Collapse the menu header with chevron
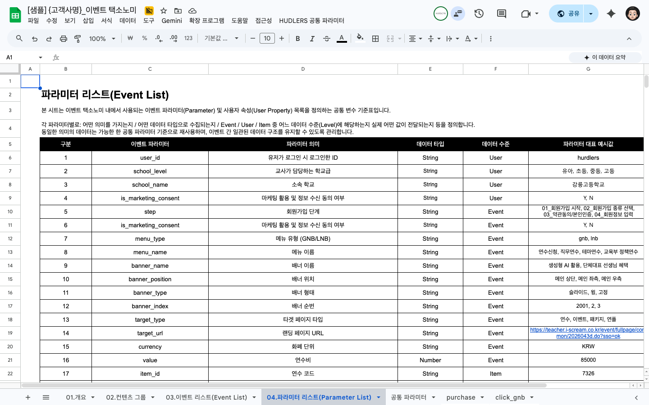649x405 pixels. [629, 39]
